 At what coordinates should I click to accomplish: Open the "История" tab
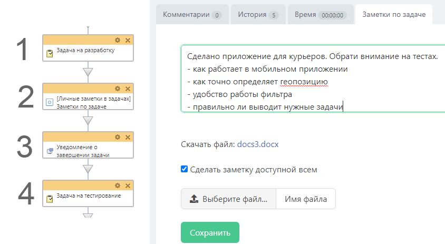coord(258,14)
